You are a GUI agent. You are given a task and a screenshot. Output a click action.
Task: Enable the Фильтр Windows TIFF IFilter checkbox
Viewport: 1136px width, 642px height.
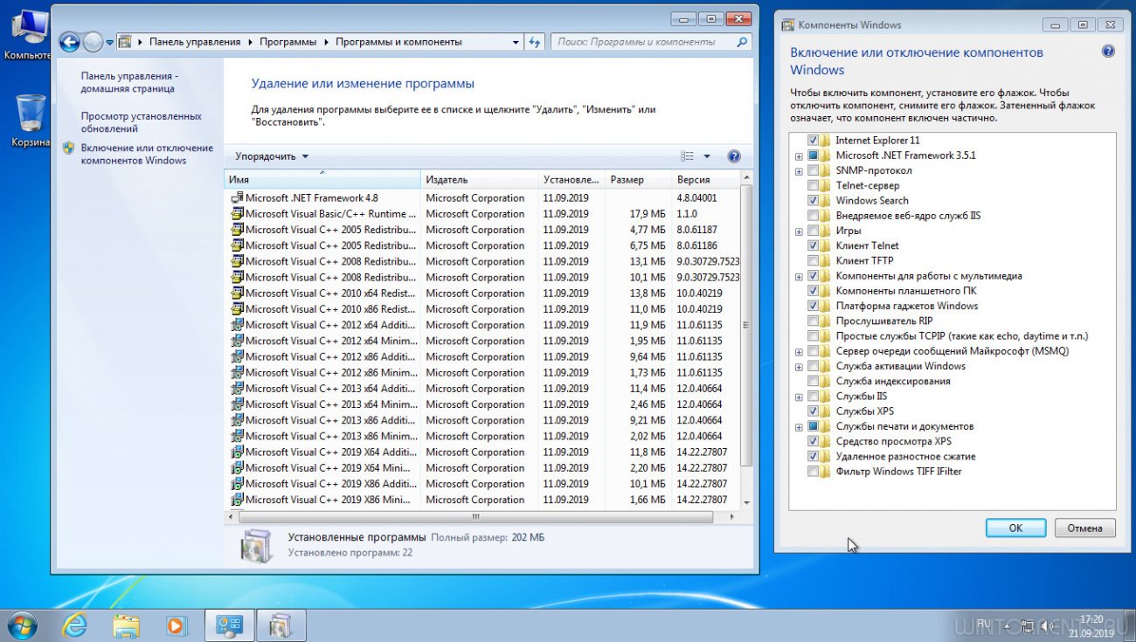pos(814,472)
